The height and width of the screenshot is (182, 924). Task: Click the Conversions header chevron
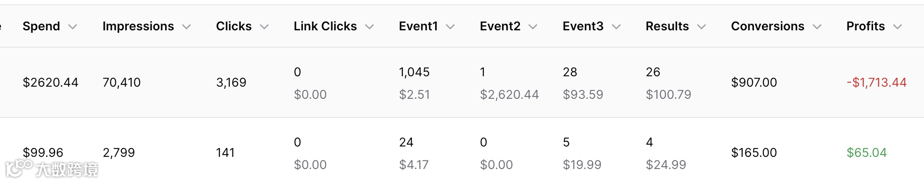point(817,27)
